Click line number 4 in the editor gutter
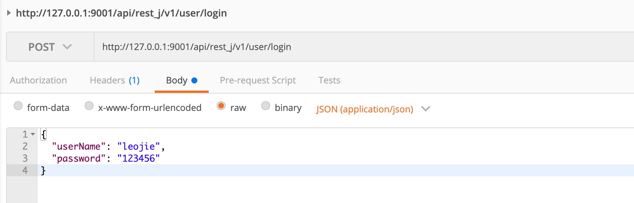The height and width of the screenshot is (203, 634). point(25,170)
